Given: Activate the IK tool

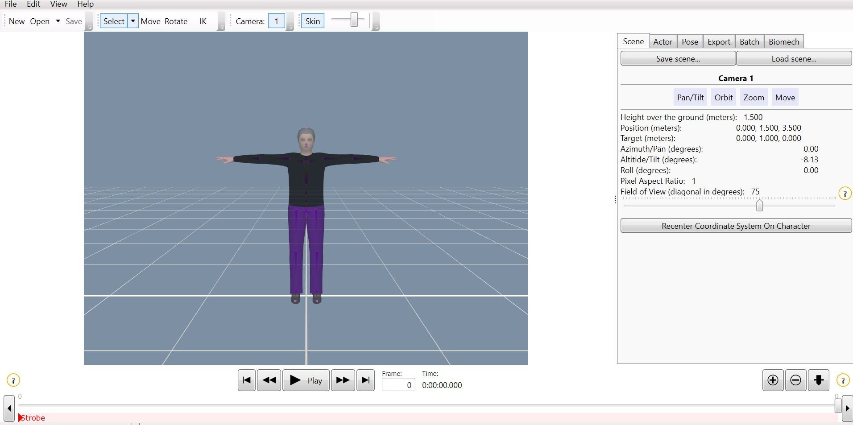Looking at the screenshot, I should point(203,21).
